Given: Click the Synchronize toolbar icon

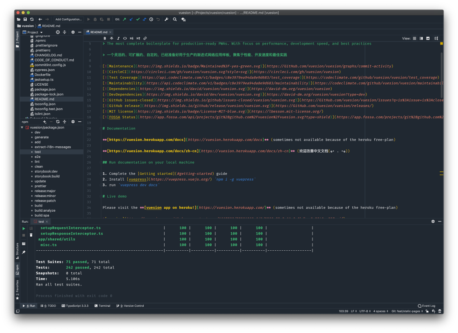Looking at the screenshot, I should (x=32, y=19).
